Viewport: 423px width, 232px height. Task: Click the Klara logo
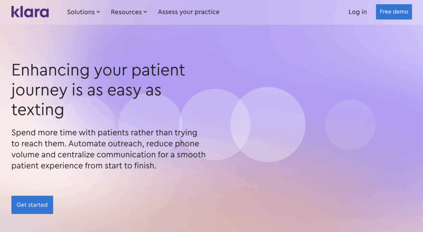[30, 12]
